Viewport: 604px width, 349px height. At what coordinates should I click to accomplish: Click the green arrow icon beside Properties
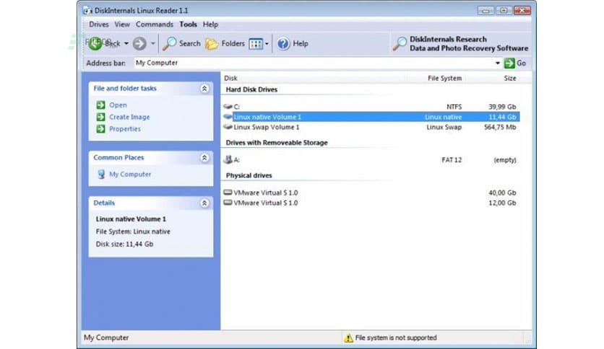(x=100, y=129)
